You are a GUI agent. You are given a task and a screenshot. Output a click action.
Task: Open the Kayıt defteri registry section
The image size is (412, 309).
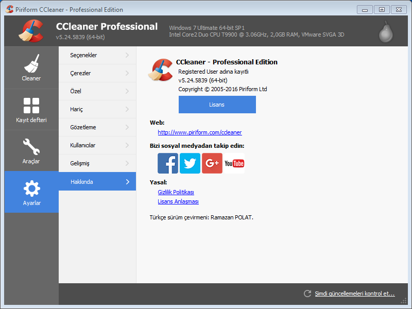tap(31, 110)
